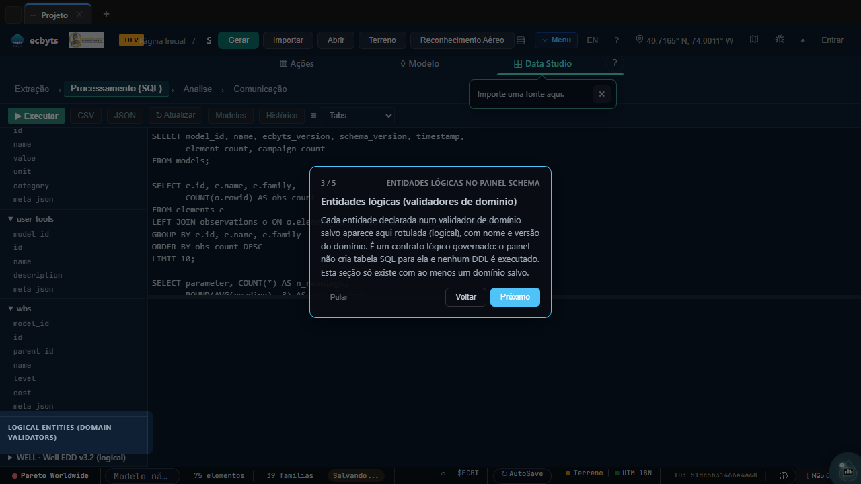Click the map icon in the header
861x484 pixels.
[754, 40]
